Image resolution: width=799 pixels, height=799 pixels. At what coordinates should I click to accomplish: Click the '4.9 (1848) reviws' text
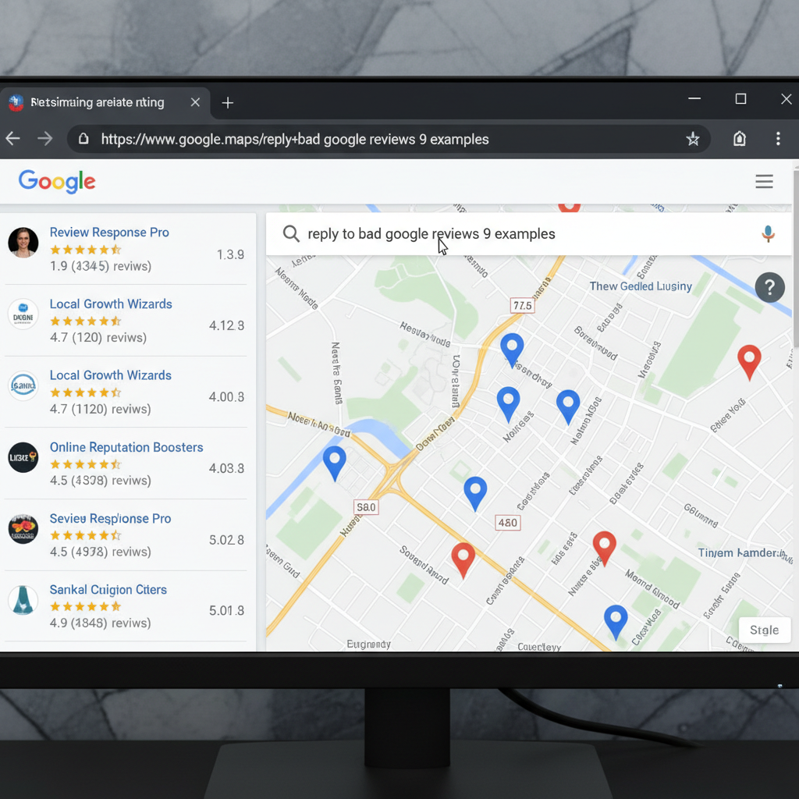click(x=100, y=623)
